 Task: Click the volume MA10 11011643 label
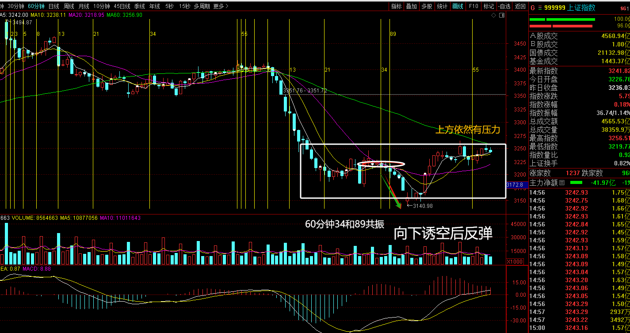pyautogui.click(x=120, y=218)
